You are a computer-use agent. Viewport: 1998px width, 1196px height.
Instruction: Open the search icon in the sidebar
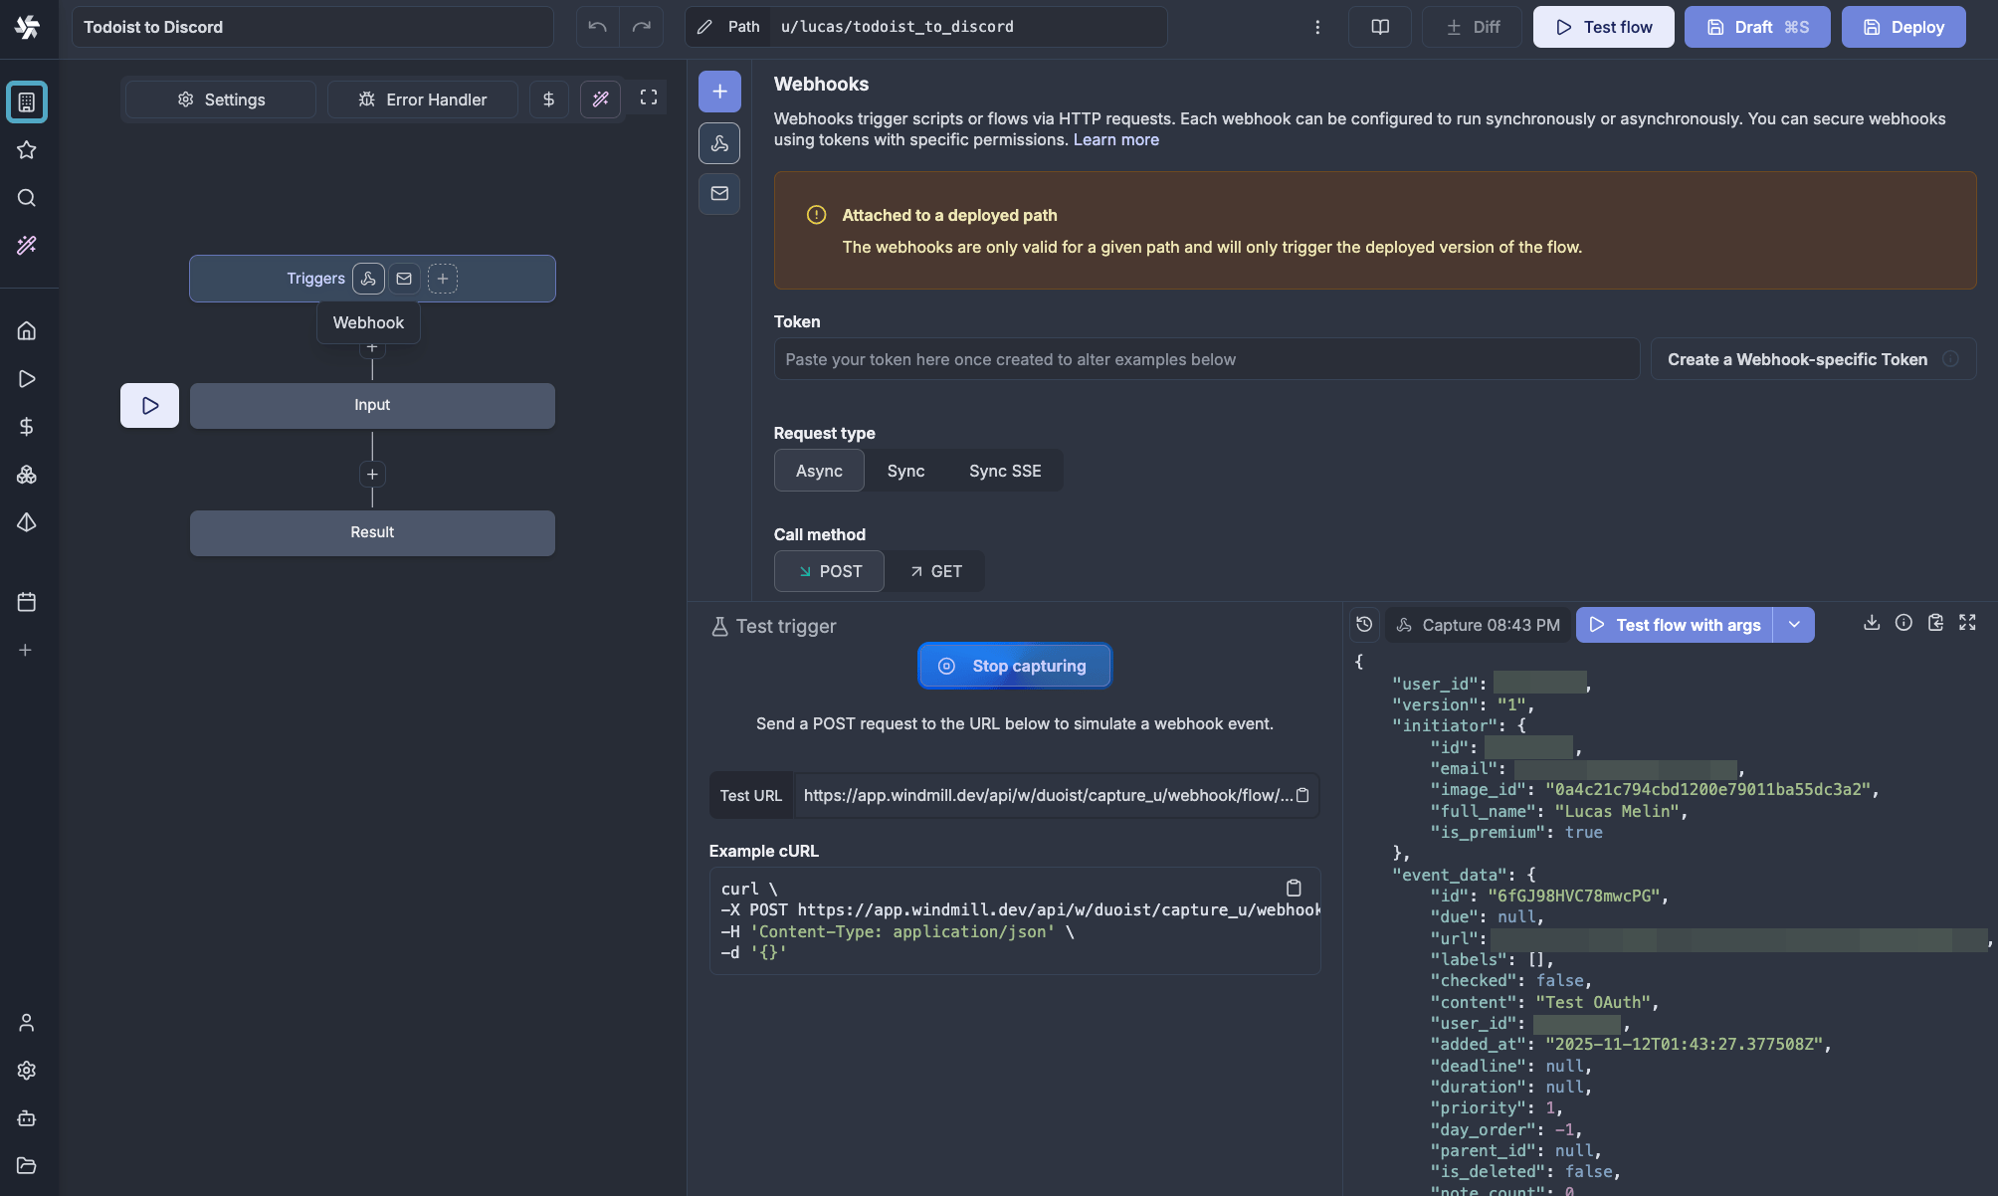pyautogui.click(x=26, y=198)
